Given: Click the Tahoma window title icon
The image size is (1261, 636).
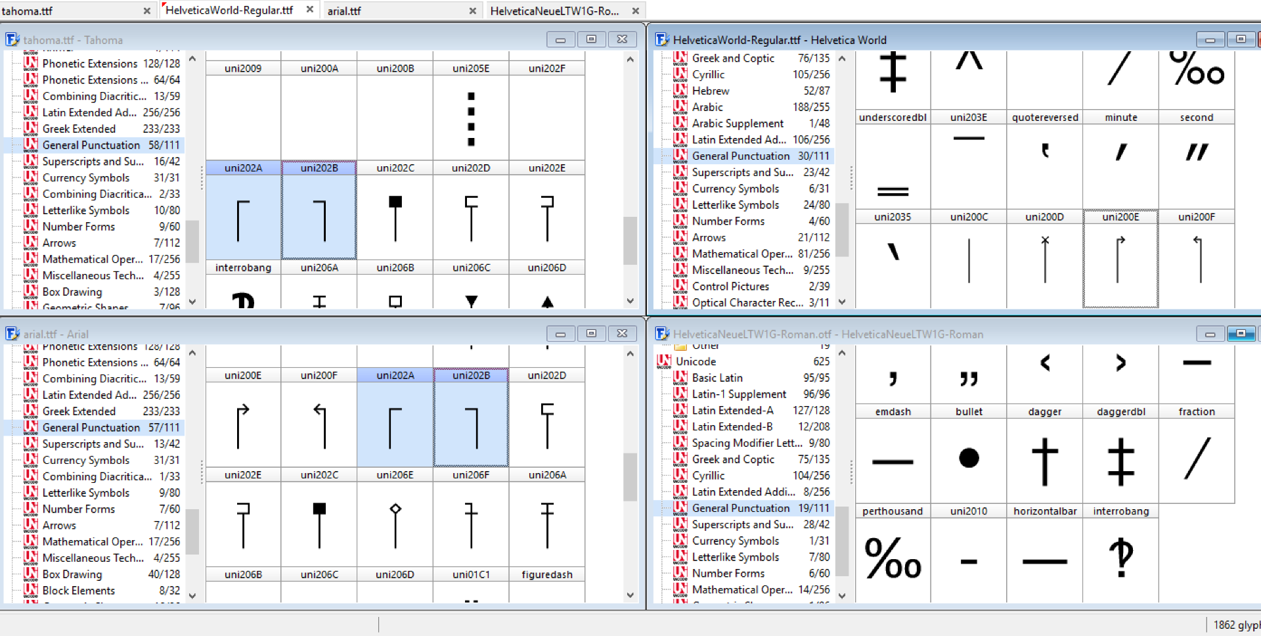Looking at the screenshot, I should (12, 39).
